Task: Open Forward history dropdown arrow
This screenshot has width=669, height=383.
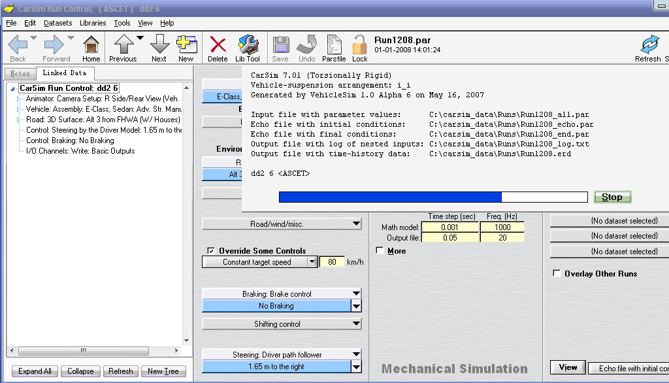Action: 71,38
